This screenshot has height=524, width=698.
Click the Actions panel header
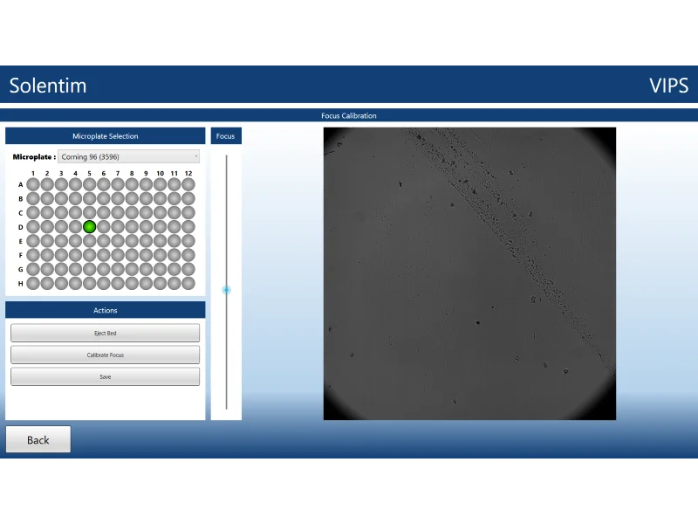(105, 310)
